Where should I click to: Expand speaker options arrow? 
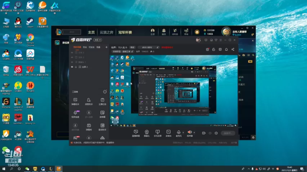tap(194, 132)
